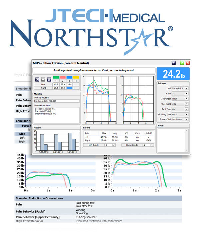The image size is (200, 233).
Task: Click the Left Max value 40.7 lb in Results
Action: pos(104,137)
